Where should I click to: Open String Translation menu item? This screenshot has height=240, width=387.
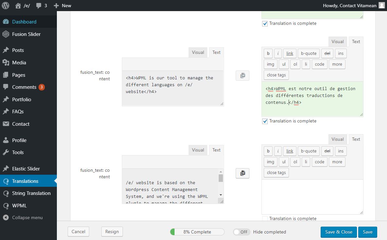[x=28, y=193]
